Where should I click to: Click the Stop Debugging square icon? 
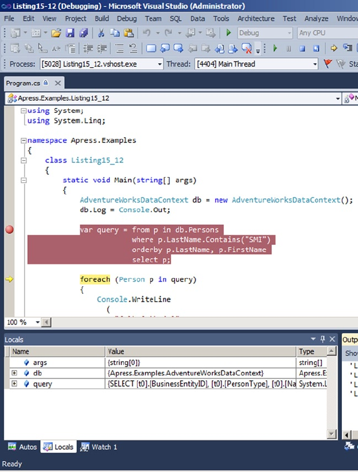pyautogui.click(x=301, y=49)
